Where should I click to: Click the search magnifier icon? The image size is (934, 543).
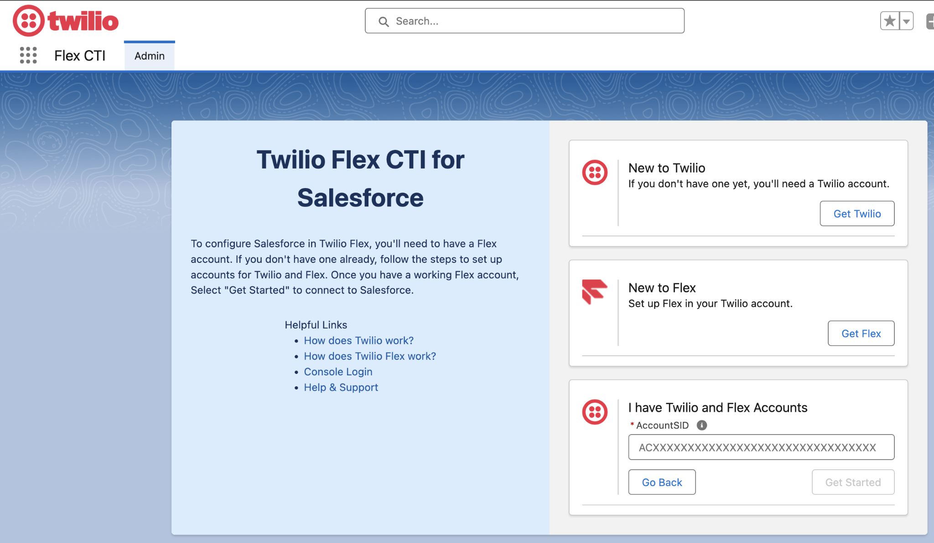[384, 21]
